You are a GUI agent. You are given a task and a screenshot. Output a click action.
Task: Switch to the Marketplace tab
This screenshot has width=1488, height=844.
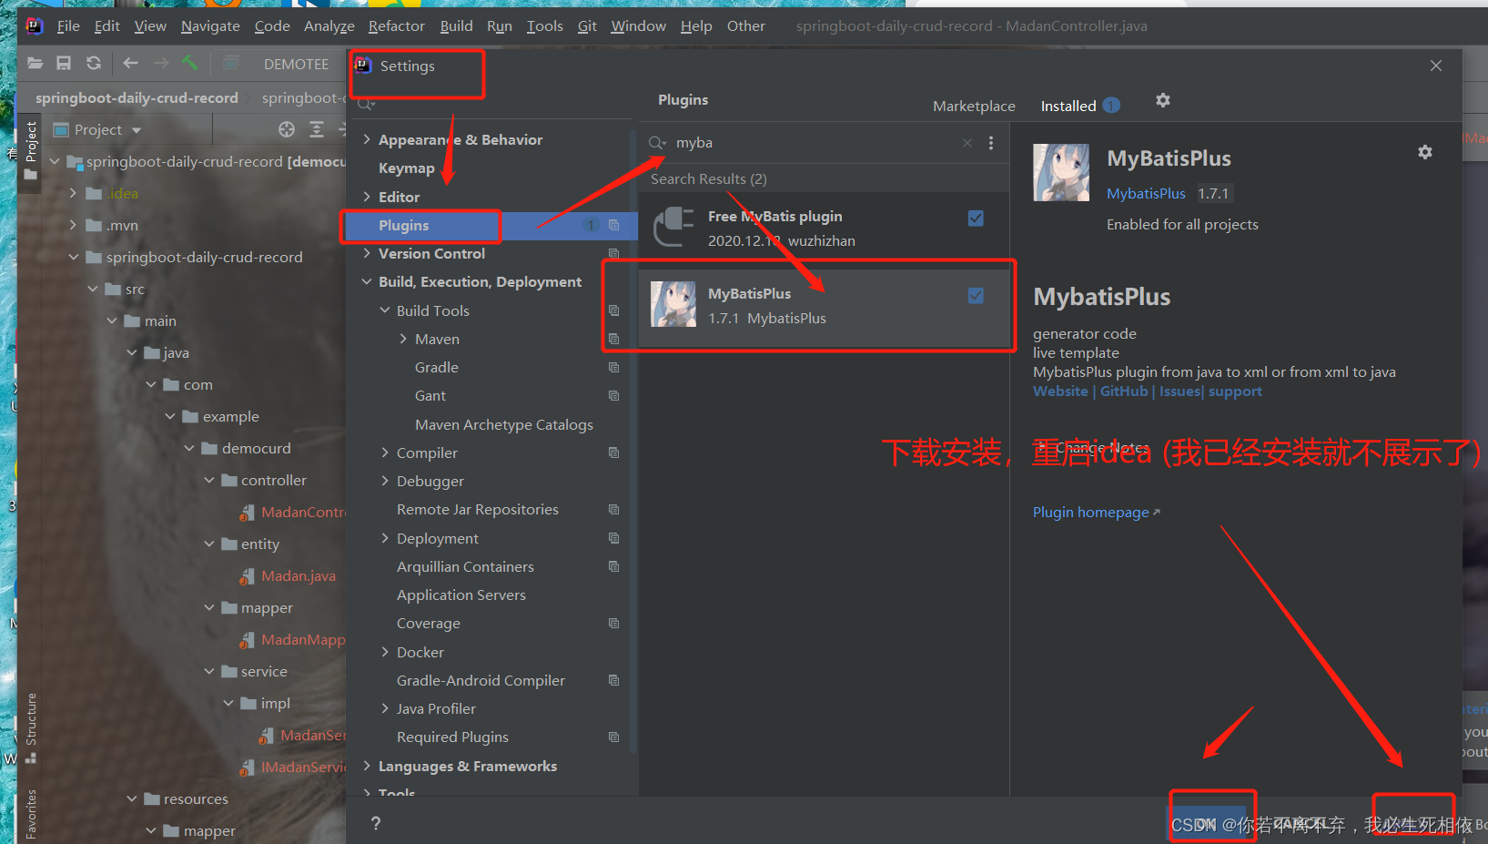pyautogui.click(x=974, y=107)
